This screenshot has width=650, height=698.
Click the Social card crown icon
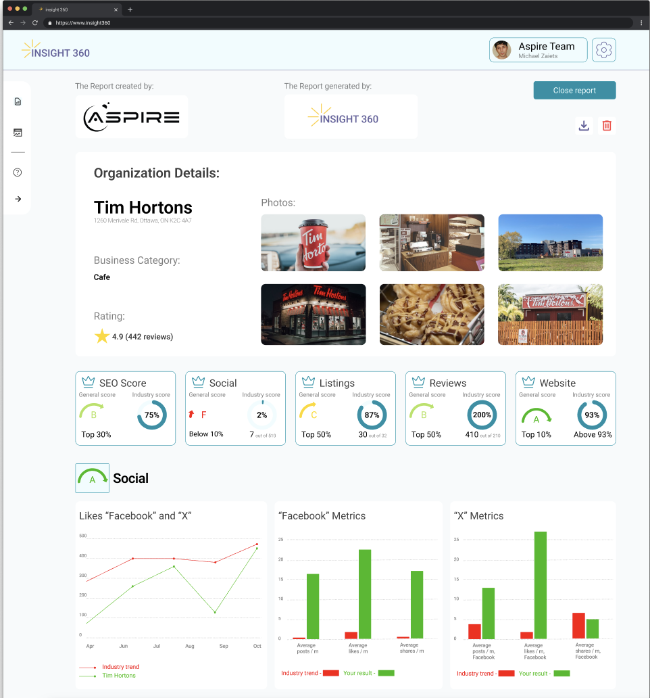pyautogui.click(x=198, y=382)
